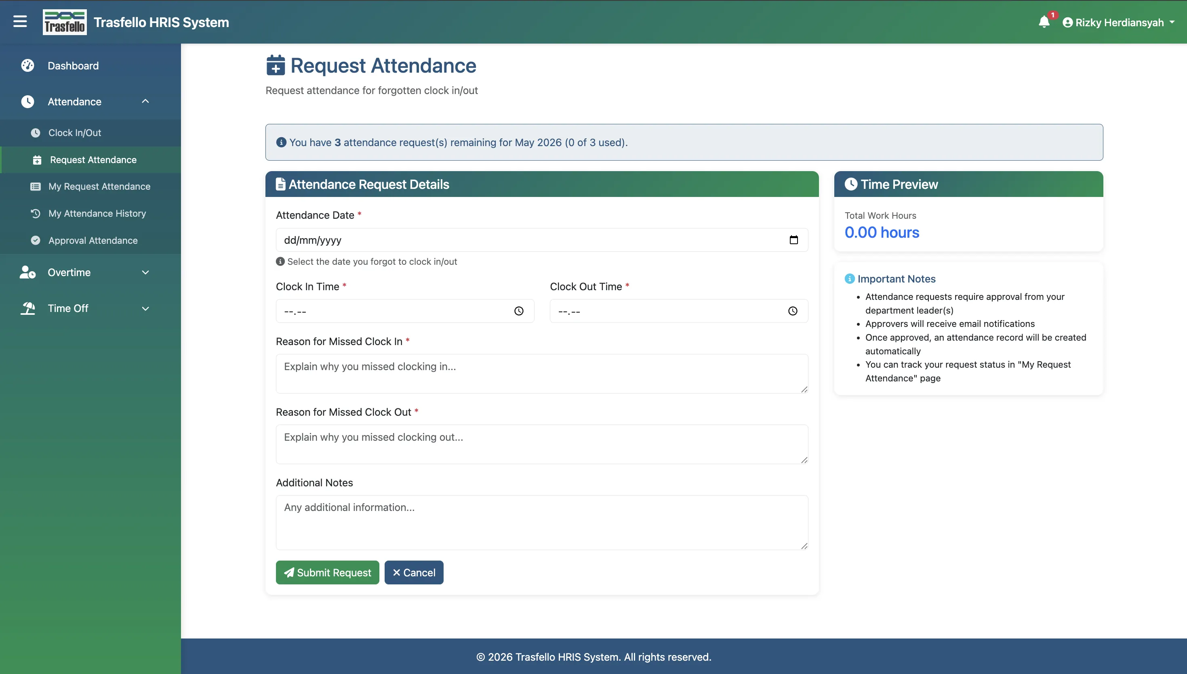The image size is (1187, 674).
Task: Click into the Additional Notes textarea
Action: 542,523
